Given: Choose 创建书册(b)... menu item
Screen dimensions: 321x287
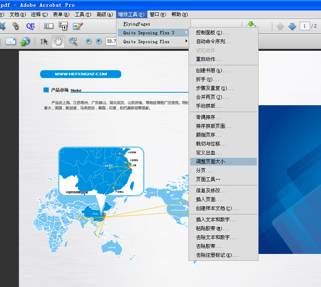Looking at the screenshot, I should coord(224,71).
